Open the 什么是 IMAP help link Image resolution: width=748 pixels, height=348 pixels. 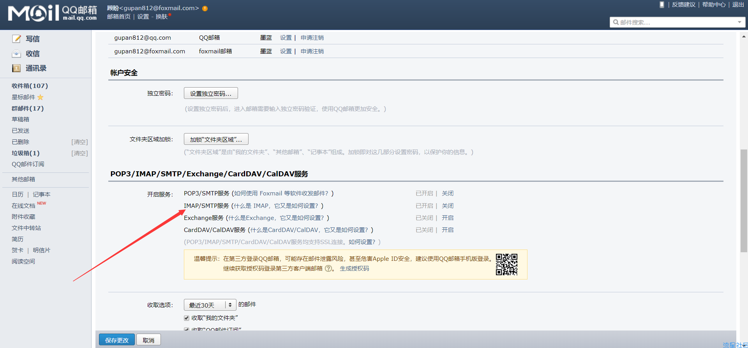276,206
